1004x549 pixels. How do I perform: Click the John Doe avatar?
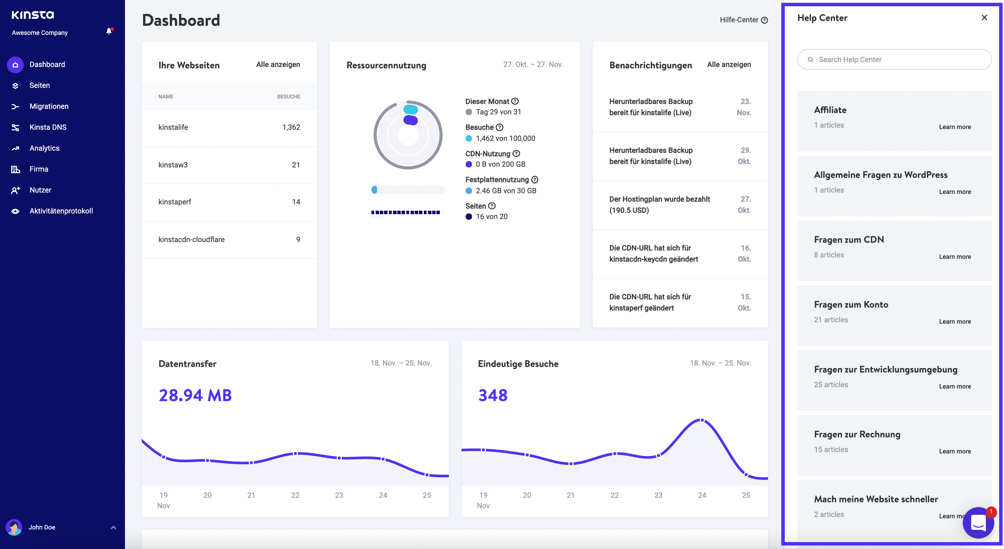pos(14,528)
